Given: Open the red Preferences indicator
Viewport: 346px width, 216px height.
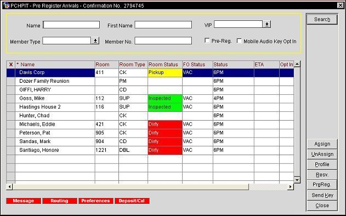Looking at the screenshot, I should click(x=96, y=201).
